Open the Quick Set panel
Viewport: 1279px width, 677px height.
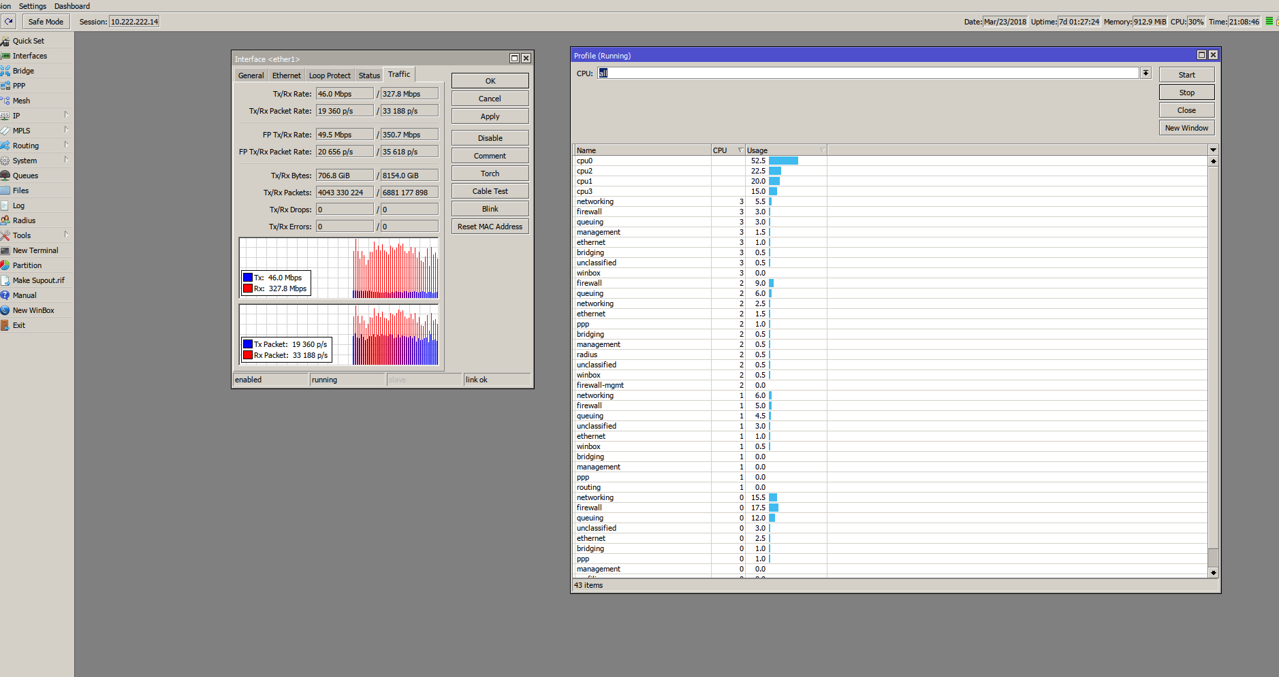28,41
